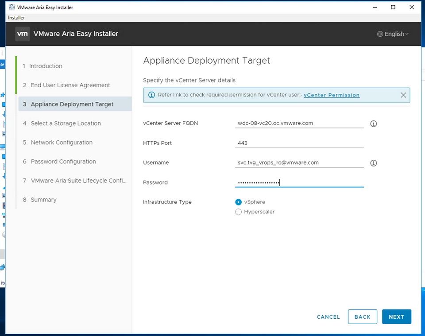Go to step 1 Introduction

pyautogui.click(x=42, y=66)
